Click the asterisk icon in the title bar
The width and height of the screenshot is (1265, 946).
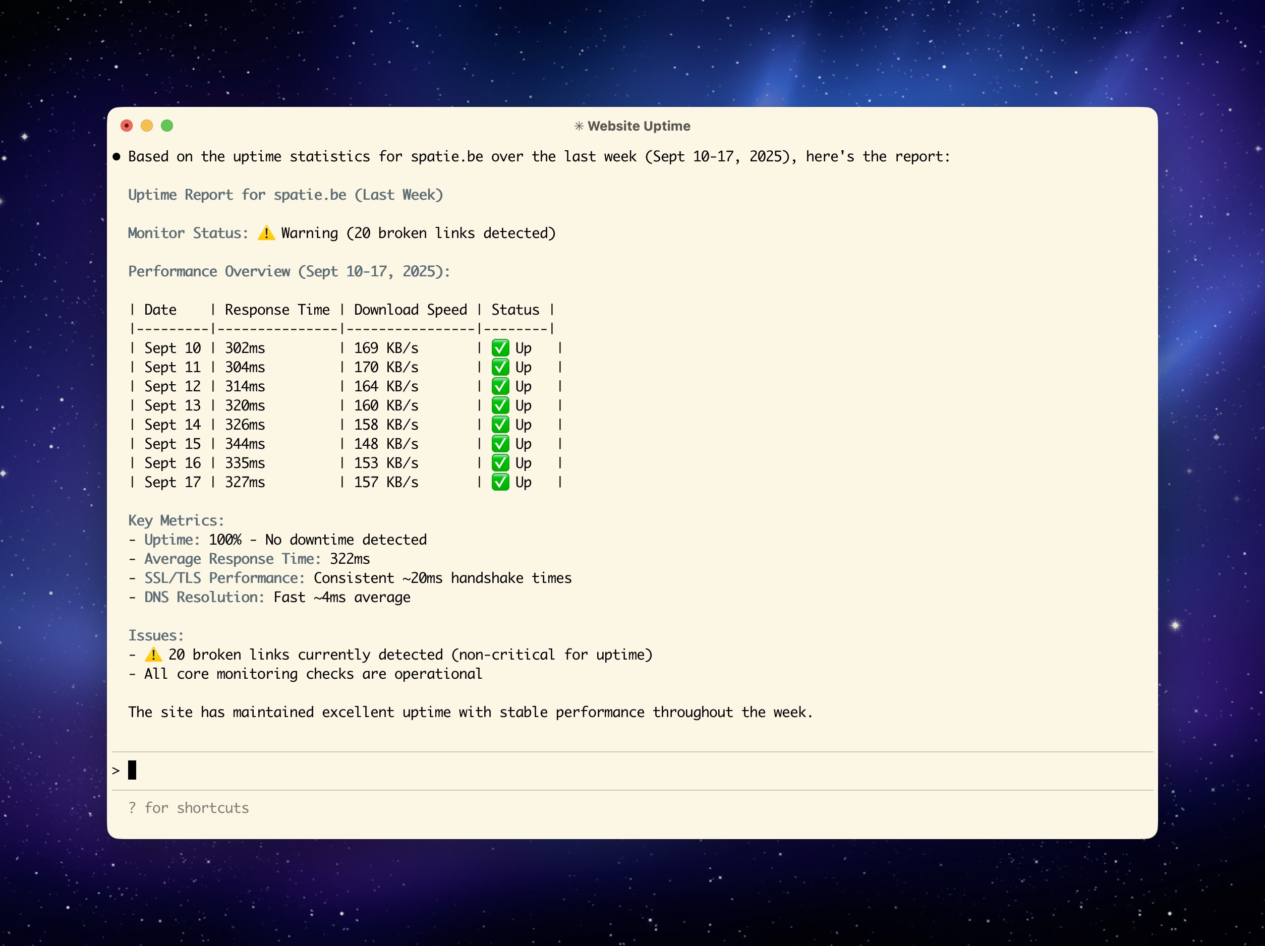coord(579,127)
